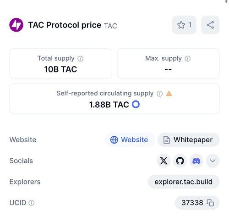This screenshot has height=217, width=229.
Task: Copy the UCID 37338 value
Action: [x=210, y=203]
